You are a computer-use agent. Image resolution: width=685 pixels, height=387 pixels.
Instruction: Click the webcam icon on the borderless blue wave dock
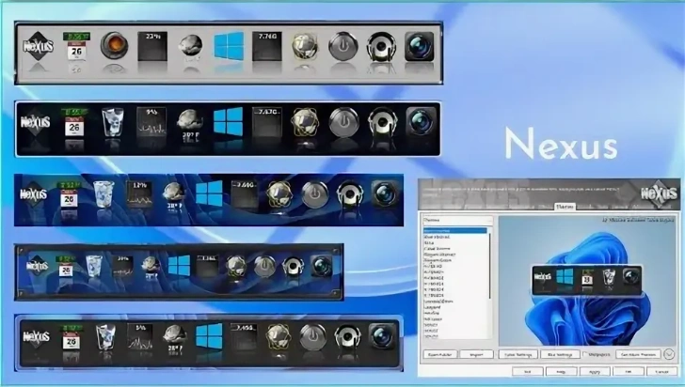(x=350, y=194)
